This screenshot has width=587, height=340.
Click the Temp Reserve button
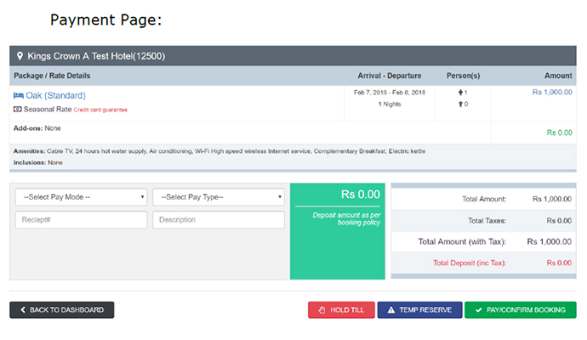[419, 310]
